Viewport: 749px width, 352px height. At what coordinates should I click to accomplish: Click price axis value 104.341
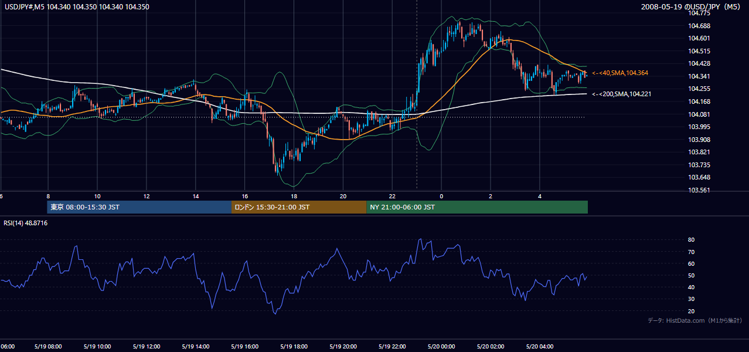pyautogui.click(x=700, y=76)
